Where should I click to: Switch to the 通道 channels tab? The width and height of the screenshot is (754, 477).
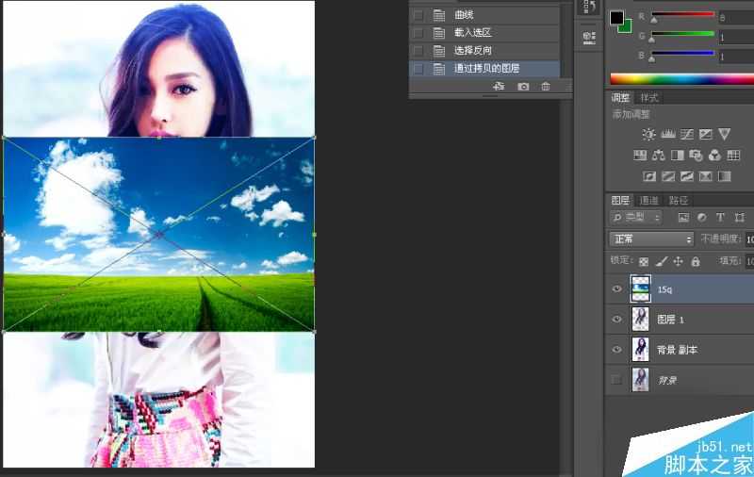[x=649, y=200]
